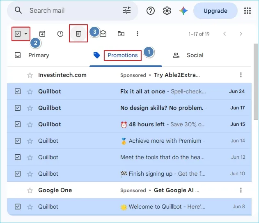Open the Welcome to Quillbot email
The image size is (259, 223).
[129, 207]
